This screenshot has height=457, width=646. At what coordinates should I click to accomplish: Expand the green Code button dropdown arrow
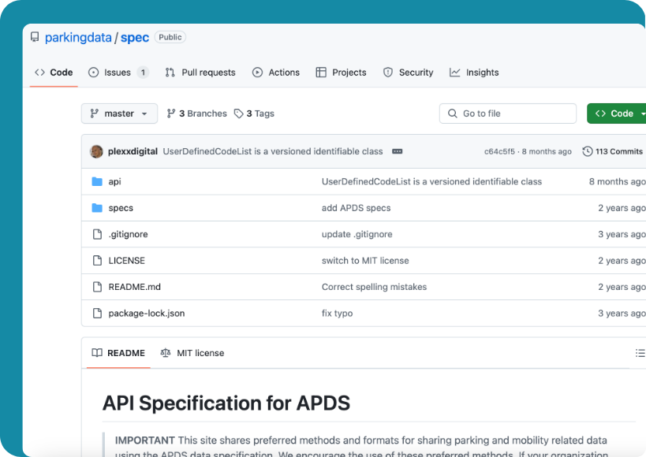point(643,113)
